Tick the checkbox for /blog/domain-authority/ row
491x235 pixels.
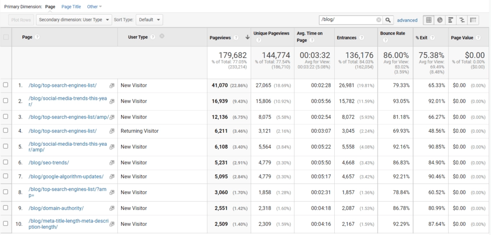6,208
